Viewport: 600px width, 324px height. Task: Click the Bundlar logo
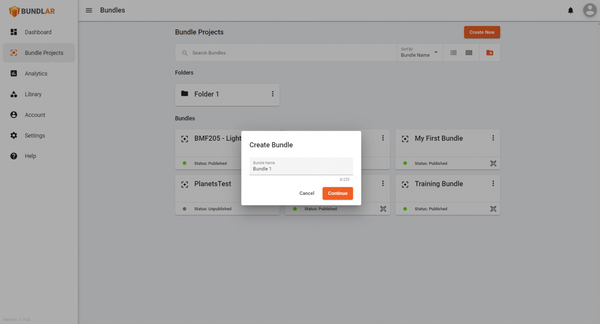click(x=32, y=11)
